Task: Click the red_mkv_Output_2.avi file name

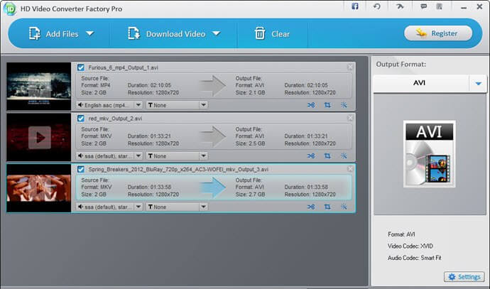Action: 115,119
